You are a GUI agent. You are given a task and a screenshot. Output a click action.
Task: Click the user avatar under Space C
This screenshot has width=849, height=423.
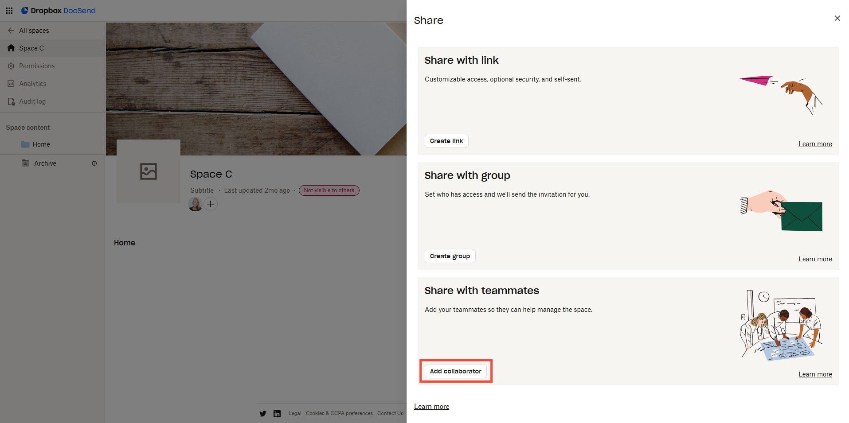(196, 204)
